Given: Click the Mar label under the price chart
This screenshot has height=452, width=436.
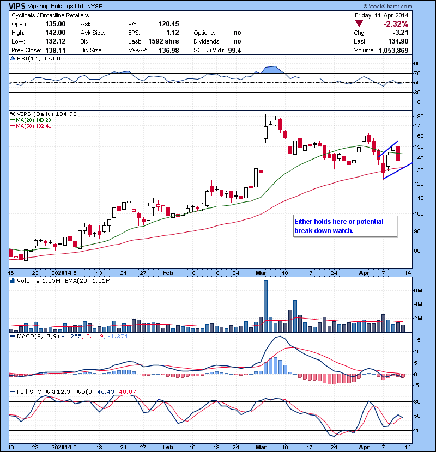Looking at the screenshot, I should [x=261, y=273].
